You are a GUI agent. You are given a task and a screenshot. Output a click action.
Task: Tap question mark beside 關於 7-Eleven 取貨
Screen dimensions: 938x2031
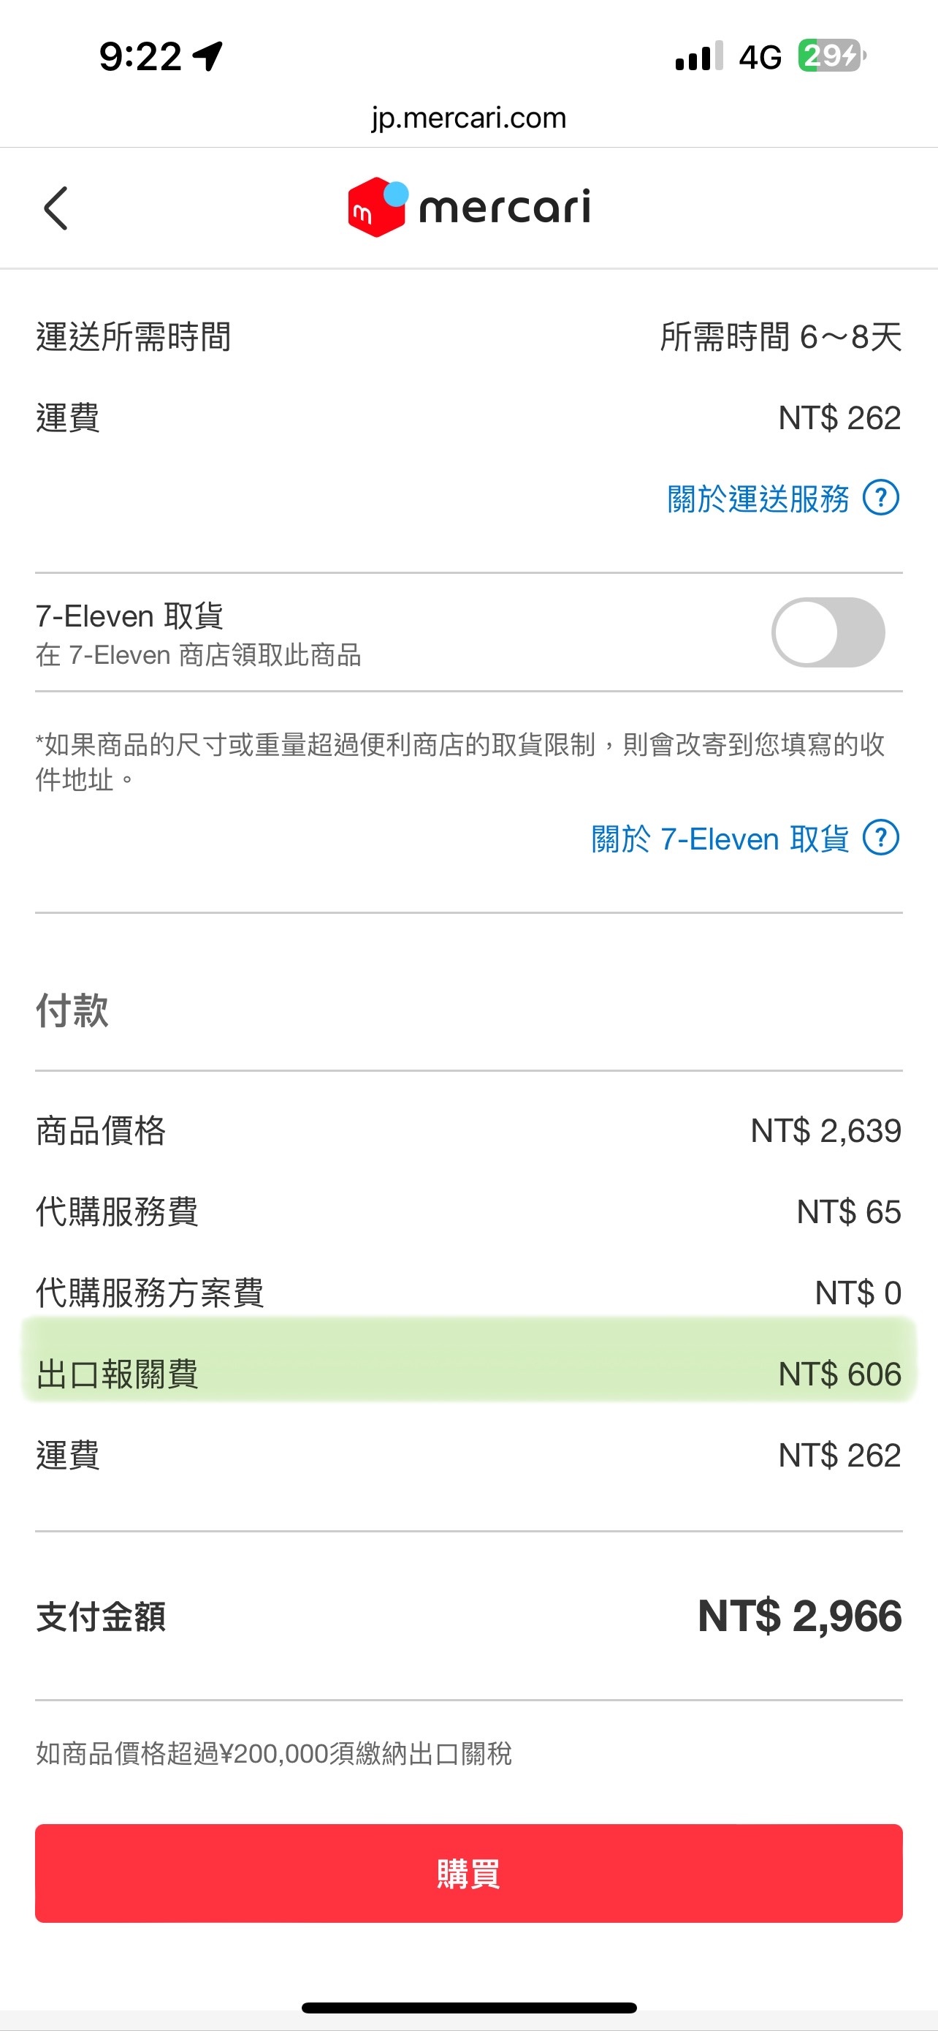pos(880,837)
